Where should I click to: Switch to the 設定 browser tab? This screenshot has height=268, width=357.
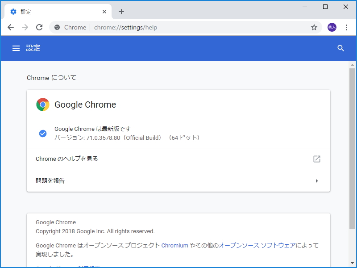tap(58, 11)
